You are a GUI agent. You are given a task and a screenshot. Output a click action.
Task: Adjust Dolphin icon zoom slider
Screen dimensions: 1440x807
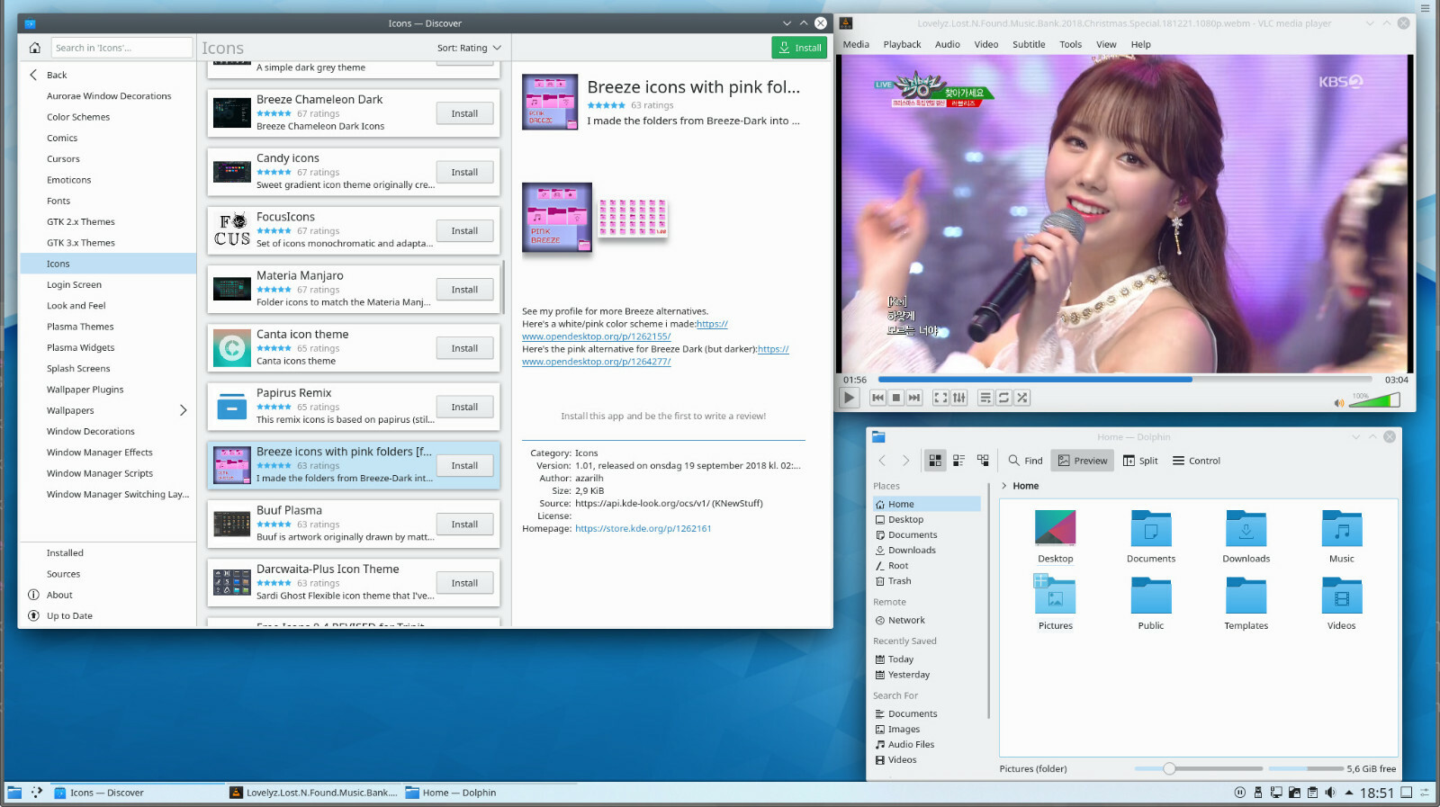(1199, 768)
